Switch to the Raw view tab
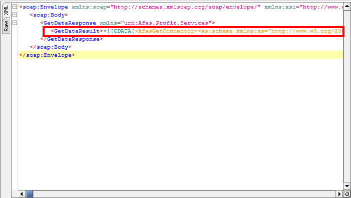351x198 pixels. [6, 26]
